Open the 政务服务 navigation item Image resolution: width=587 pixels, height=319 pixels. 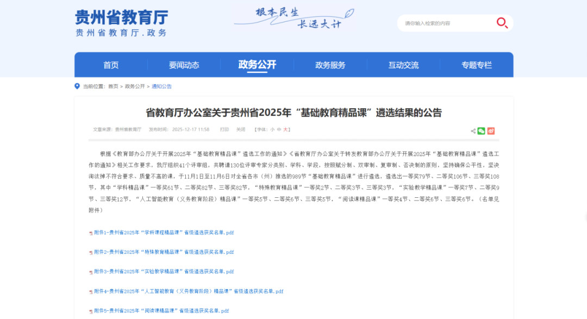(330, 65)
